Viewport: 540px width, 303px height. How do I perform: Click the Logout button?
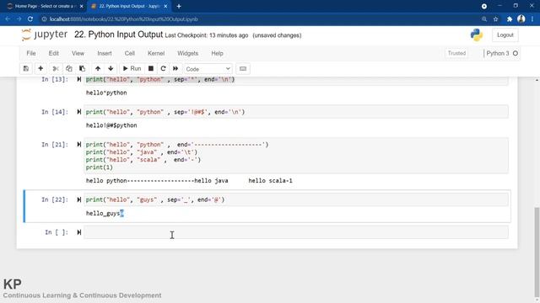(x=505, y=35)
